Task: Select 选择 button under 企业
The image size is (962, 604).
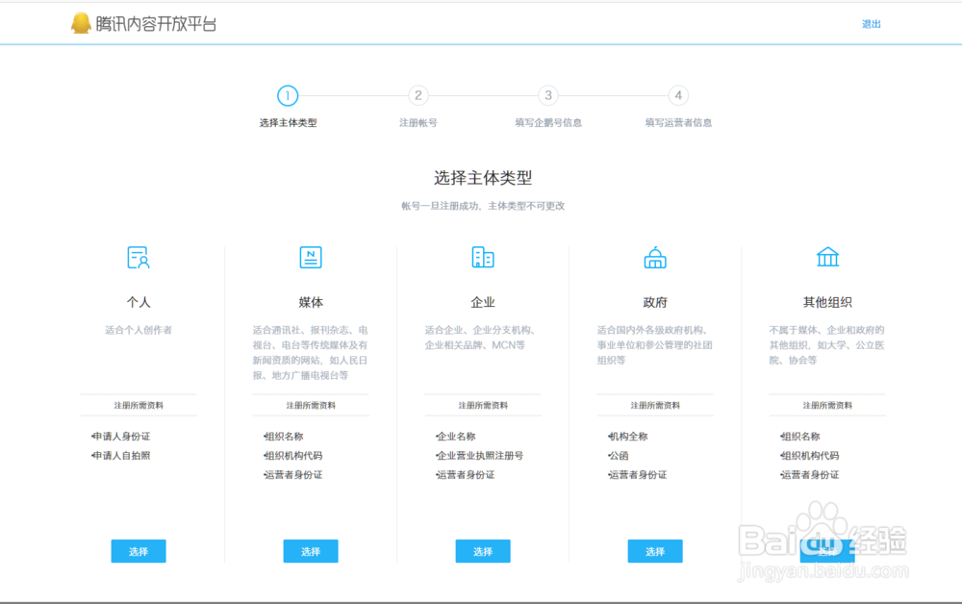Action: tap(483, 551)
